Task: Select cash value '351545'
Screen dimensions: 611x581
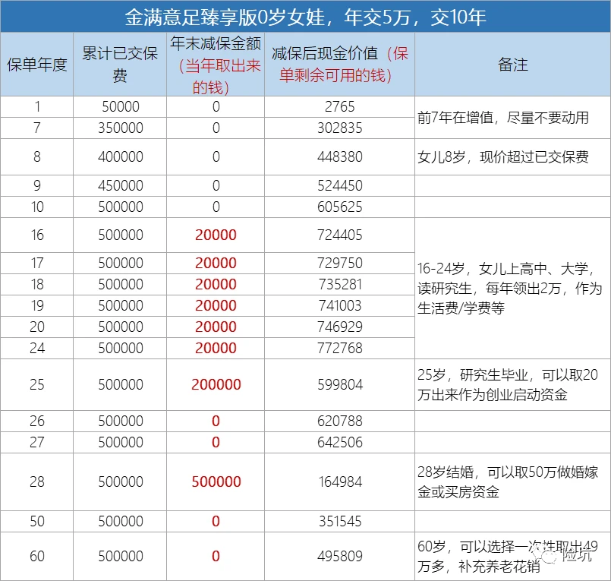Action: point(340,521)
